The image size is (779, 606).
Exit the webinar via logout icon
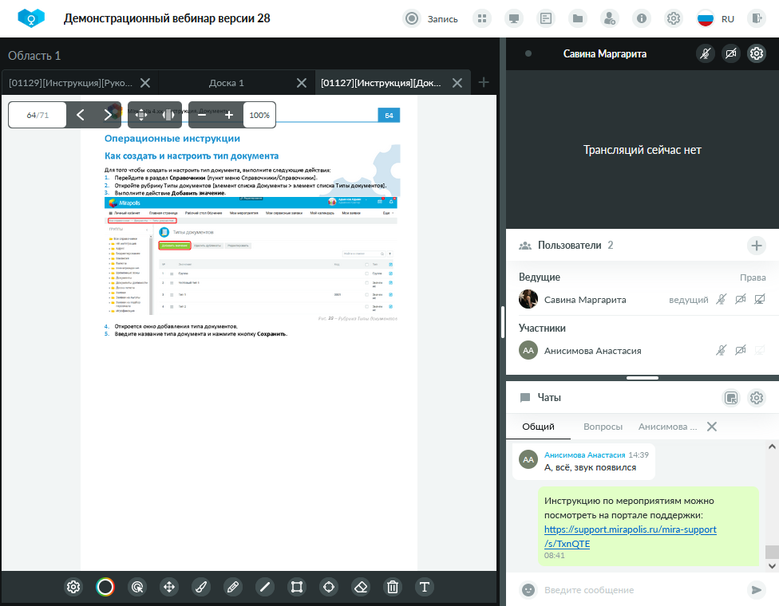[757, 19]
